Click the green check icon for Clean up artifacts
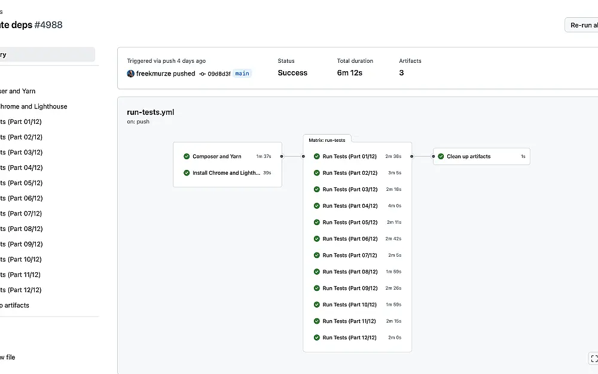The width and height of the screenshot is (598, 374). point(441,156)
